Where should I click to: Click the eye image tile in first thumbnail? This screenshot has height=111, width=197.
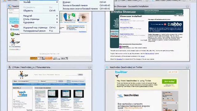coord(83,17)
